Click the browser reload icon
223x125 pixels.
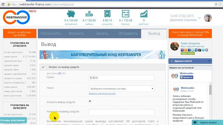click(x=3, y=4)
